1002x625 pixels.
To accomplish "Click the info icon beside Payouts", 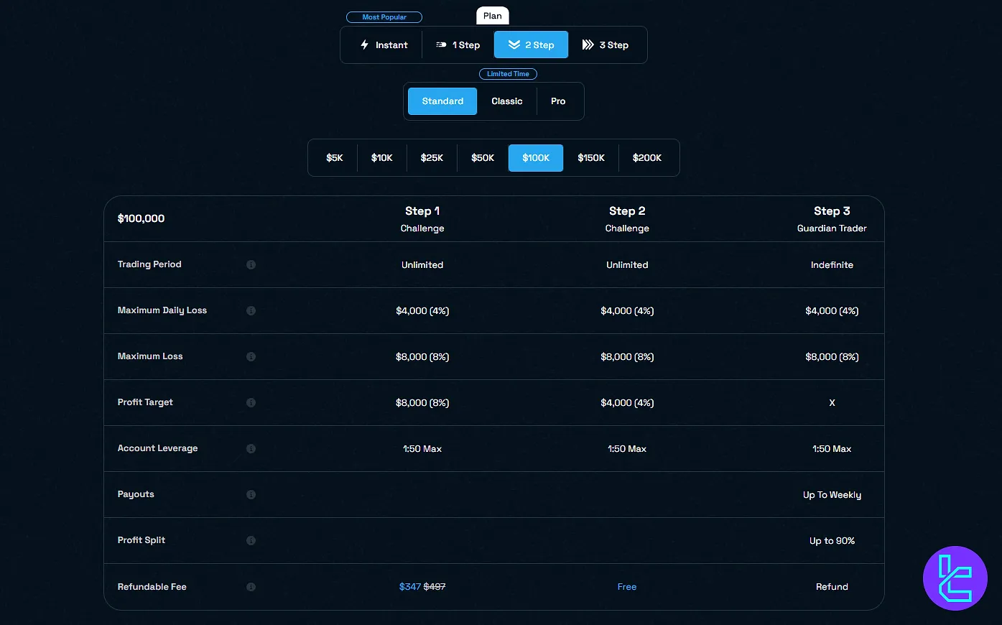I will pos(251,494).
